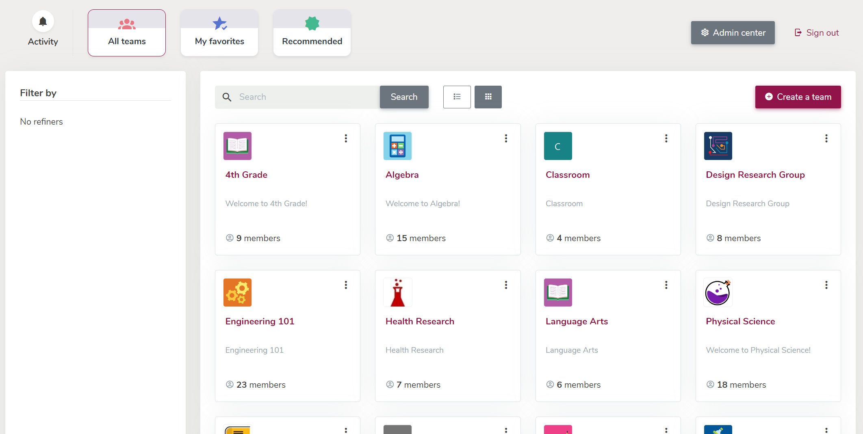Viewport: 863px width, 434px height.
Task: Open options menu for Health Research
Action: click(506, 285)
